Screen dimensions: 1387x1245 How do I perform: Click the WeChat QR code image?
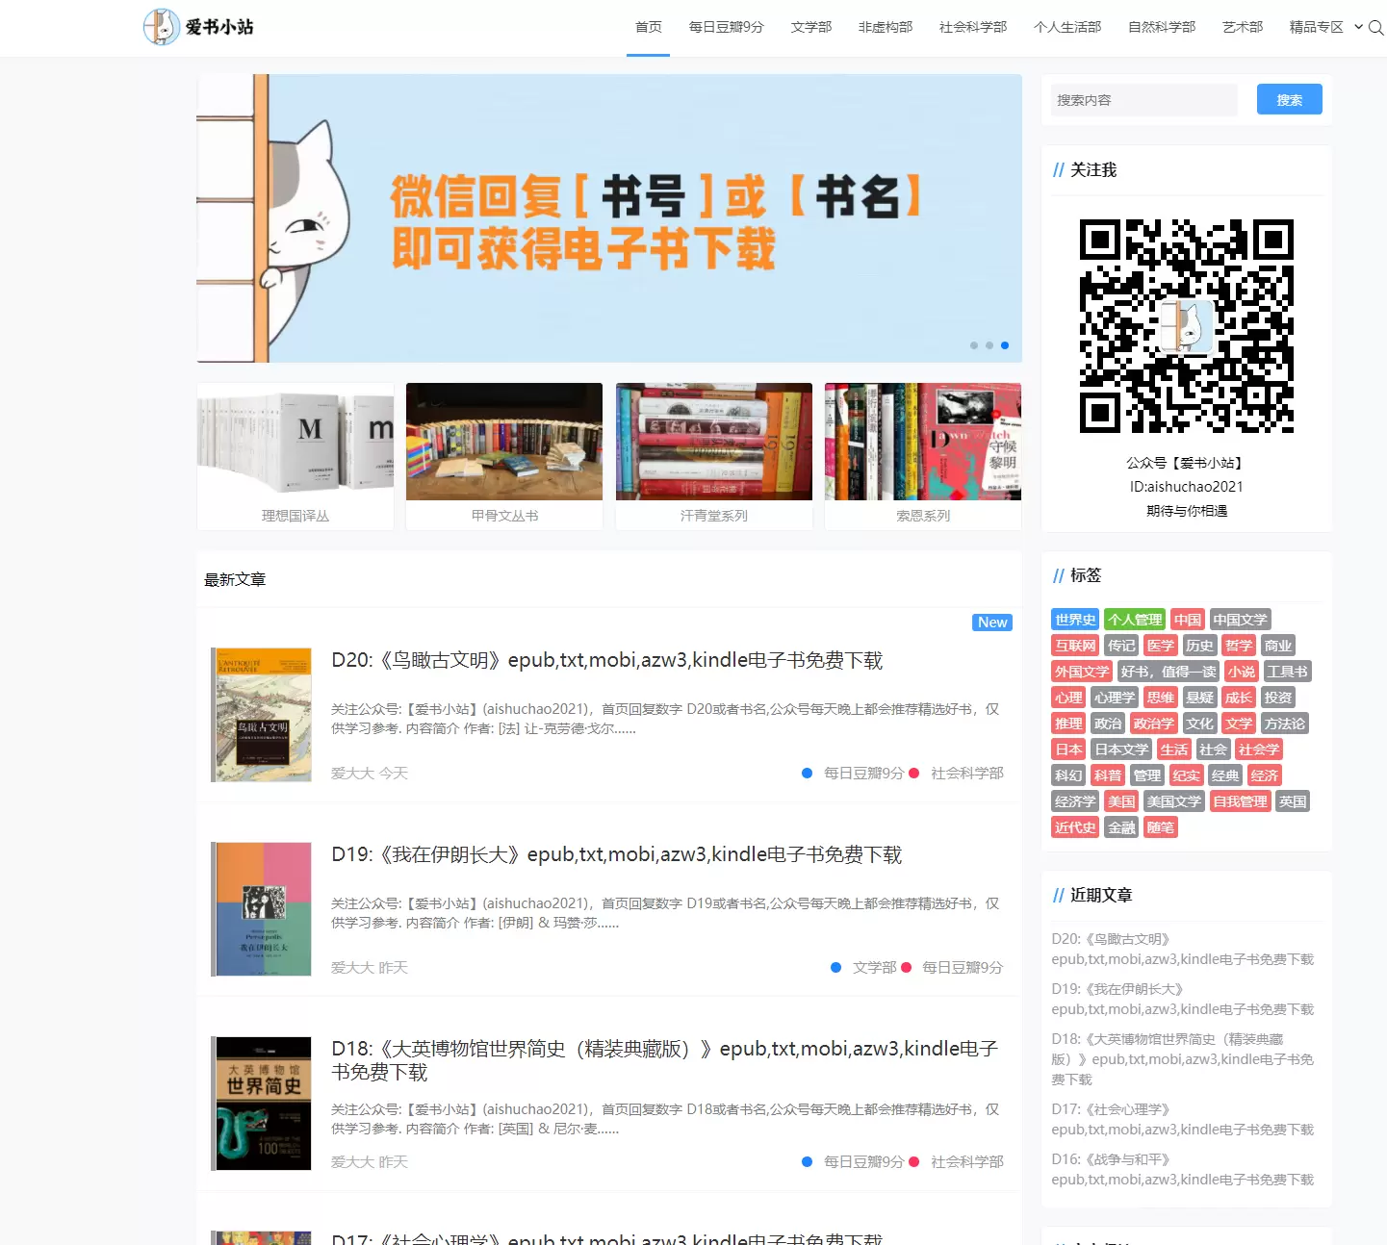(x=1187, y=326)
